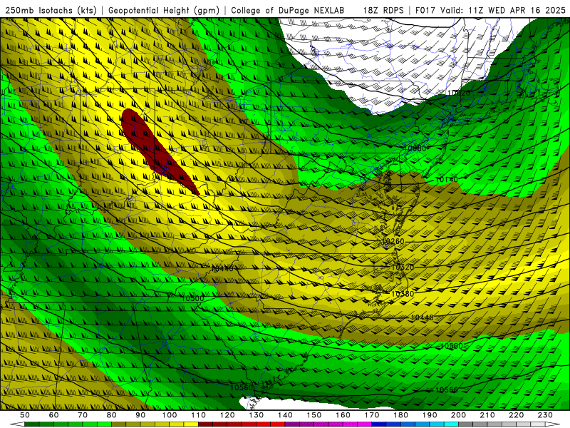
Task: Click the 90 knot color scale value
Action: point(140,415)
